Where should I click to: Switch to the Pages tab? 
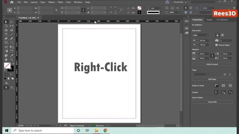point(209,20)
